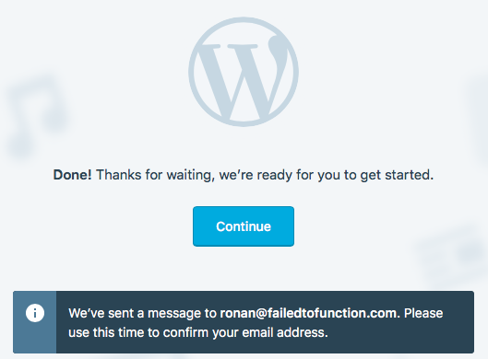The image size is (488, 359).
Task: Click the dark email confirmation notice banner
Action: coord(244,322)
